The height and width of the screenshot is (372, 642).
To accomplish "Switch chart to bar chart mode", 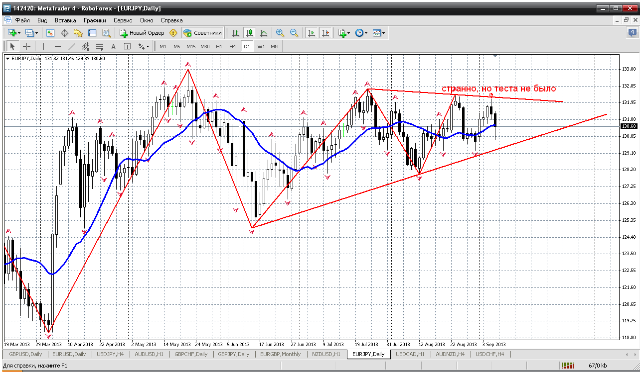I will tap(236, 33).
